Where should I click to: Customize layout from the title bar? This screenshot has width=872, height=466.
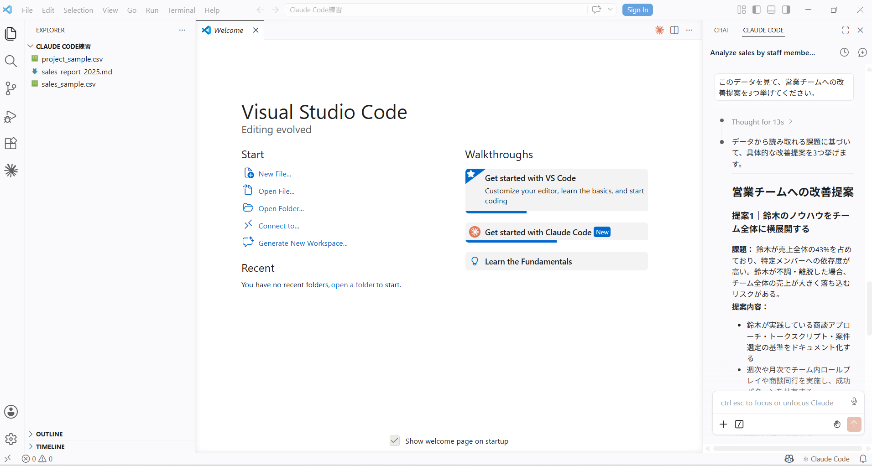click(741, 10)
